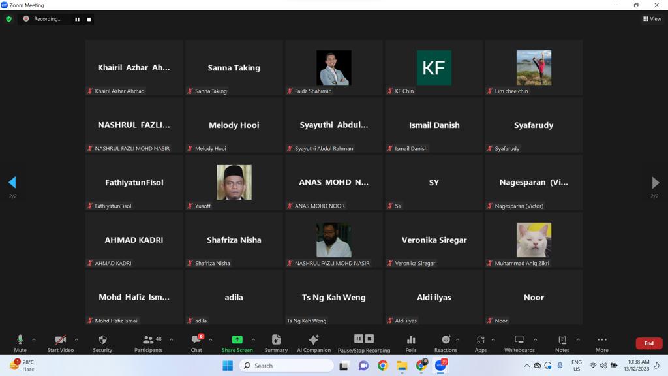Click the red End meeting button

[x=648, y=343]
